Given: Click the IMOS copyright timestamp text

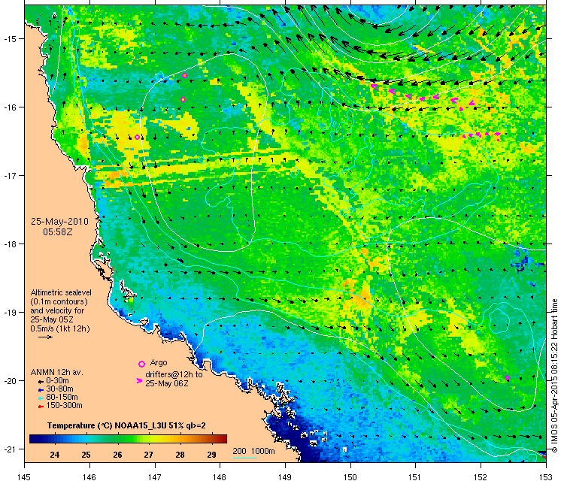Looking at the screenshot, I should pos(554,376).
